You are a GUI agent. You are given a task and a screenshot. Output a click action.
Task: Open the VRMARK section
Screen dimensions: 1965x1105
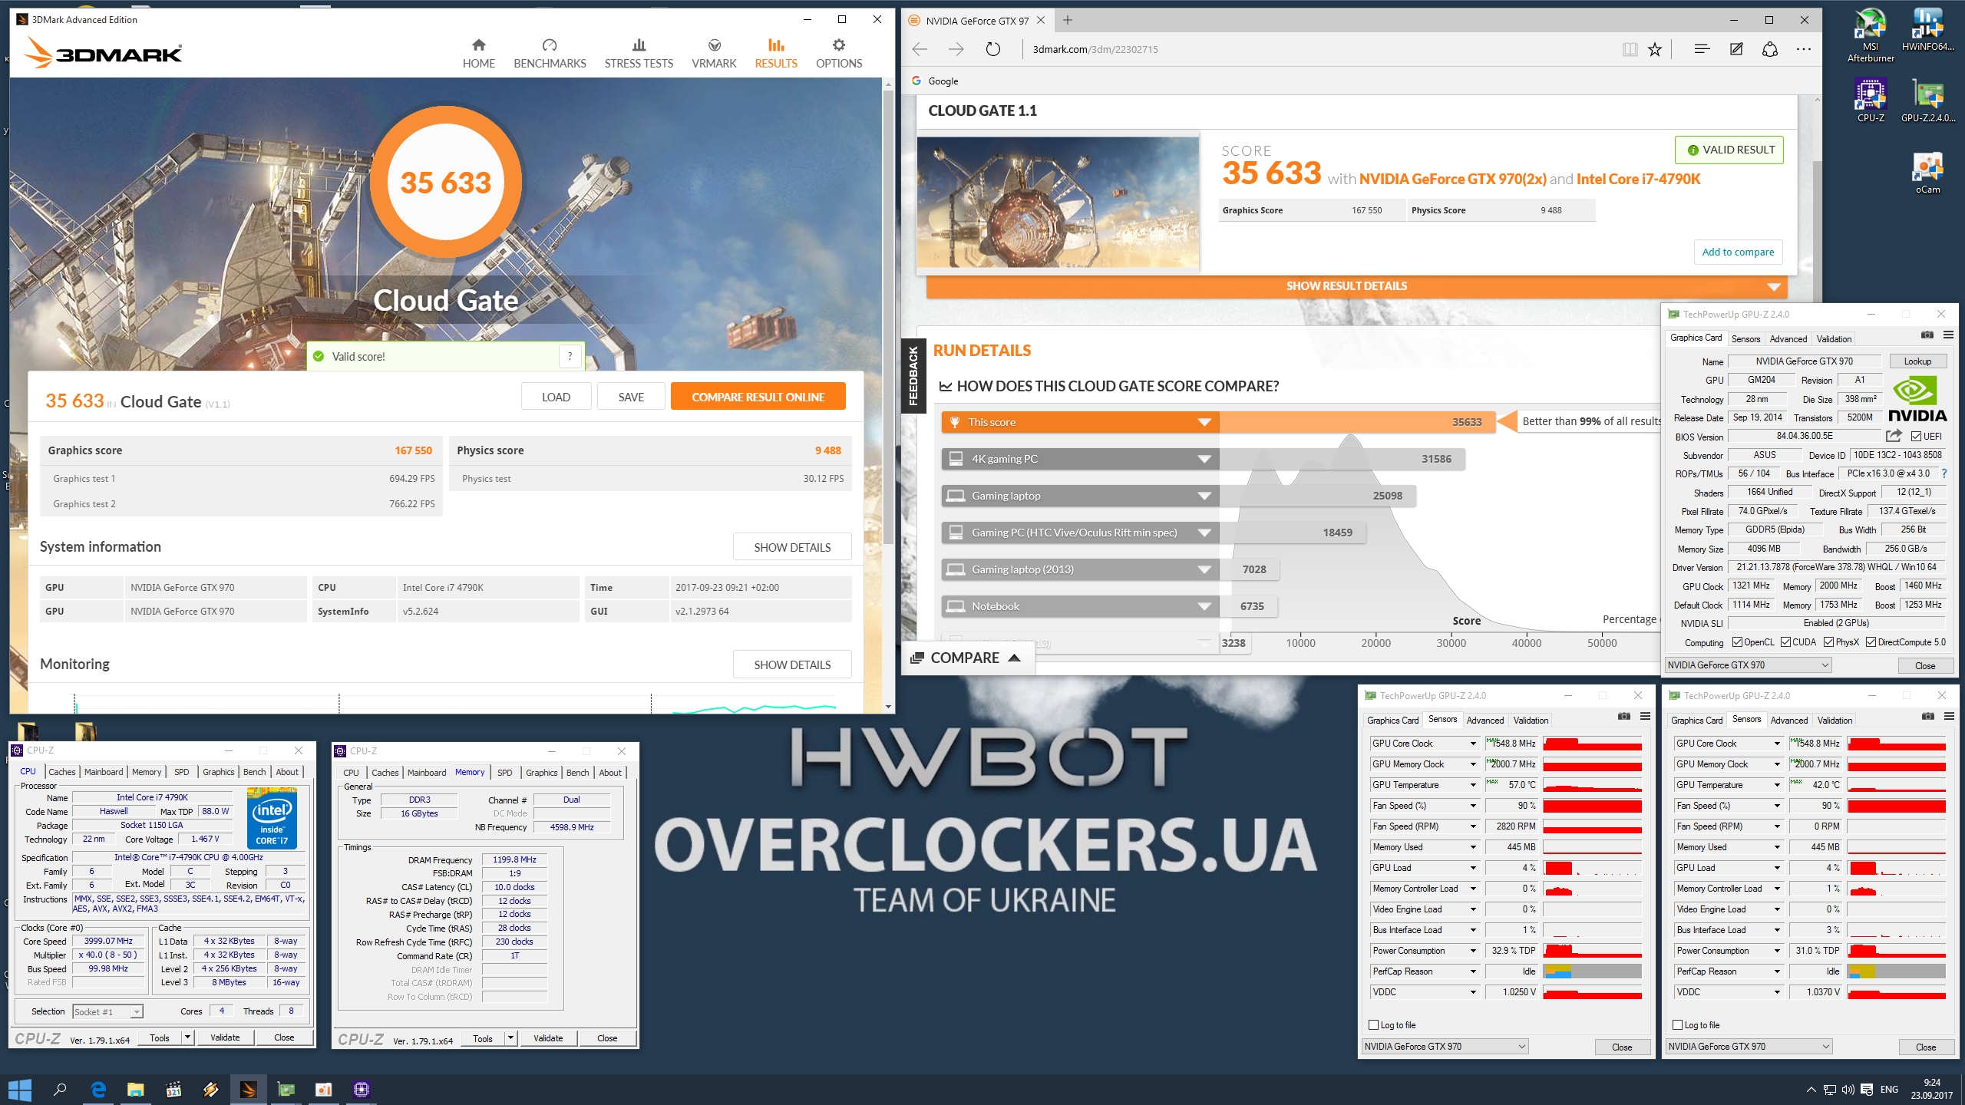714,54
